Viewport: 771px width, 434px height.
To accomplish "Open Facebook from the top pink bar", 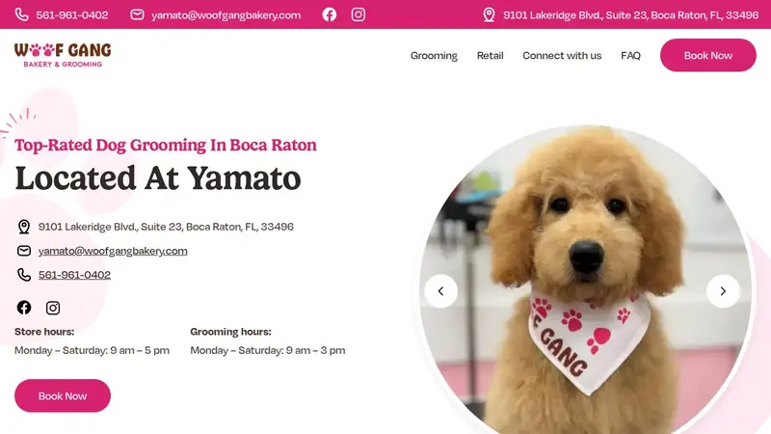I will pyautogui.click(x=330, y=14).
